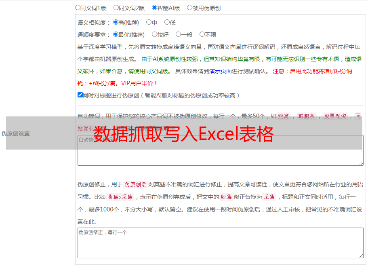Set 通顺度要求 to 不限
The height and width of the screenshot is (266, 368).
click(202, 34)
